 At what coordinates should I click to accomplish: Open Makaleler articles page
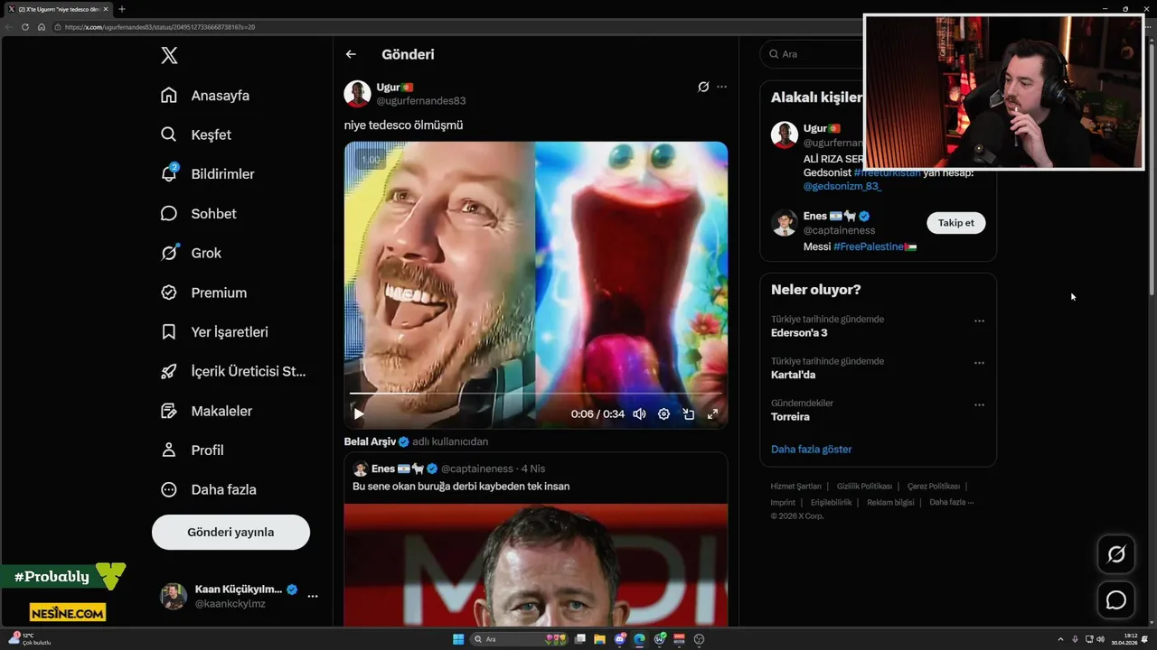coord(206,411)
